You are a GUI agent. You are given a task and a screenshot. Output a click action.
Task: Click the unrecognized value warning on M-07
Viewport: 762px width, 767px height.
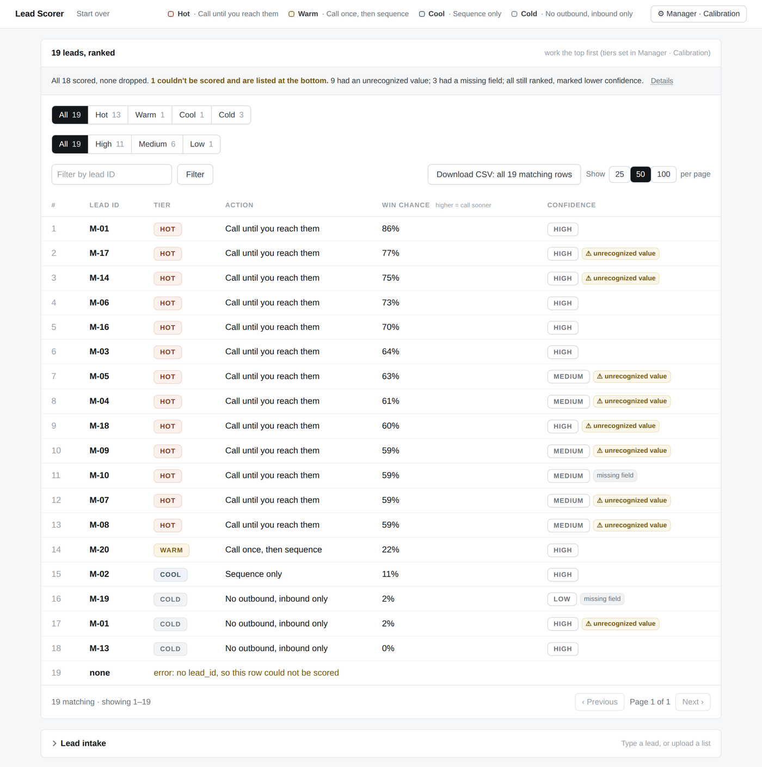click(x=632, y=501)
